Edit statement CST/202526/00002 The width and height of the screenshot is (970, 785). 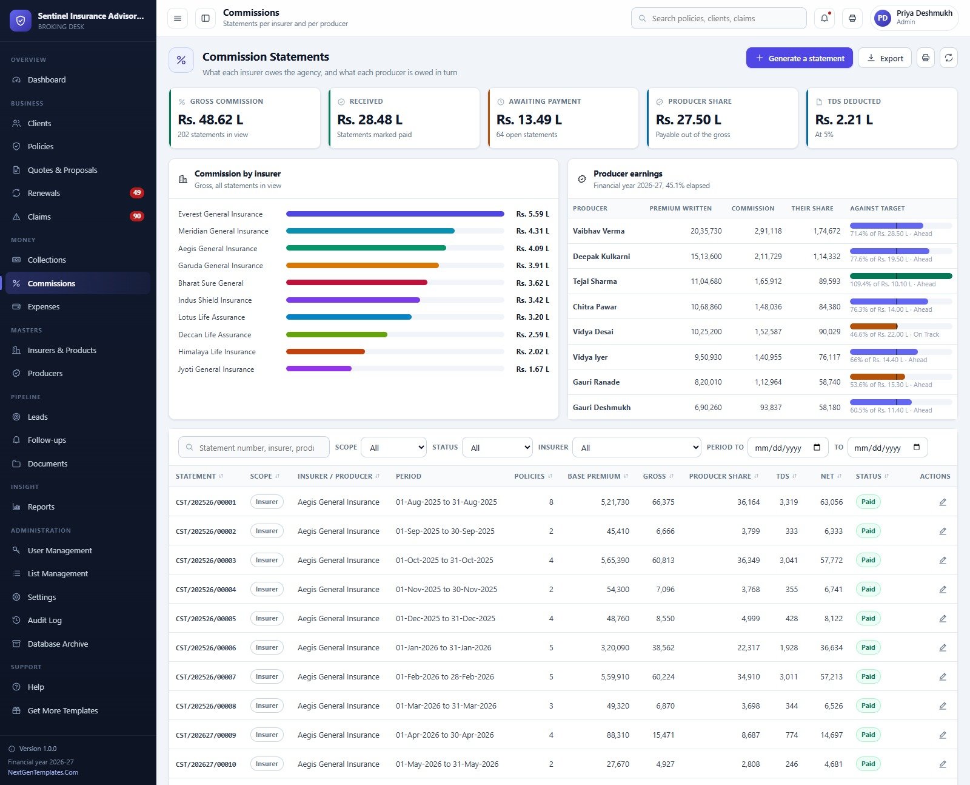943,531
